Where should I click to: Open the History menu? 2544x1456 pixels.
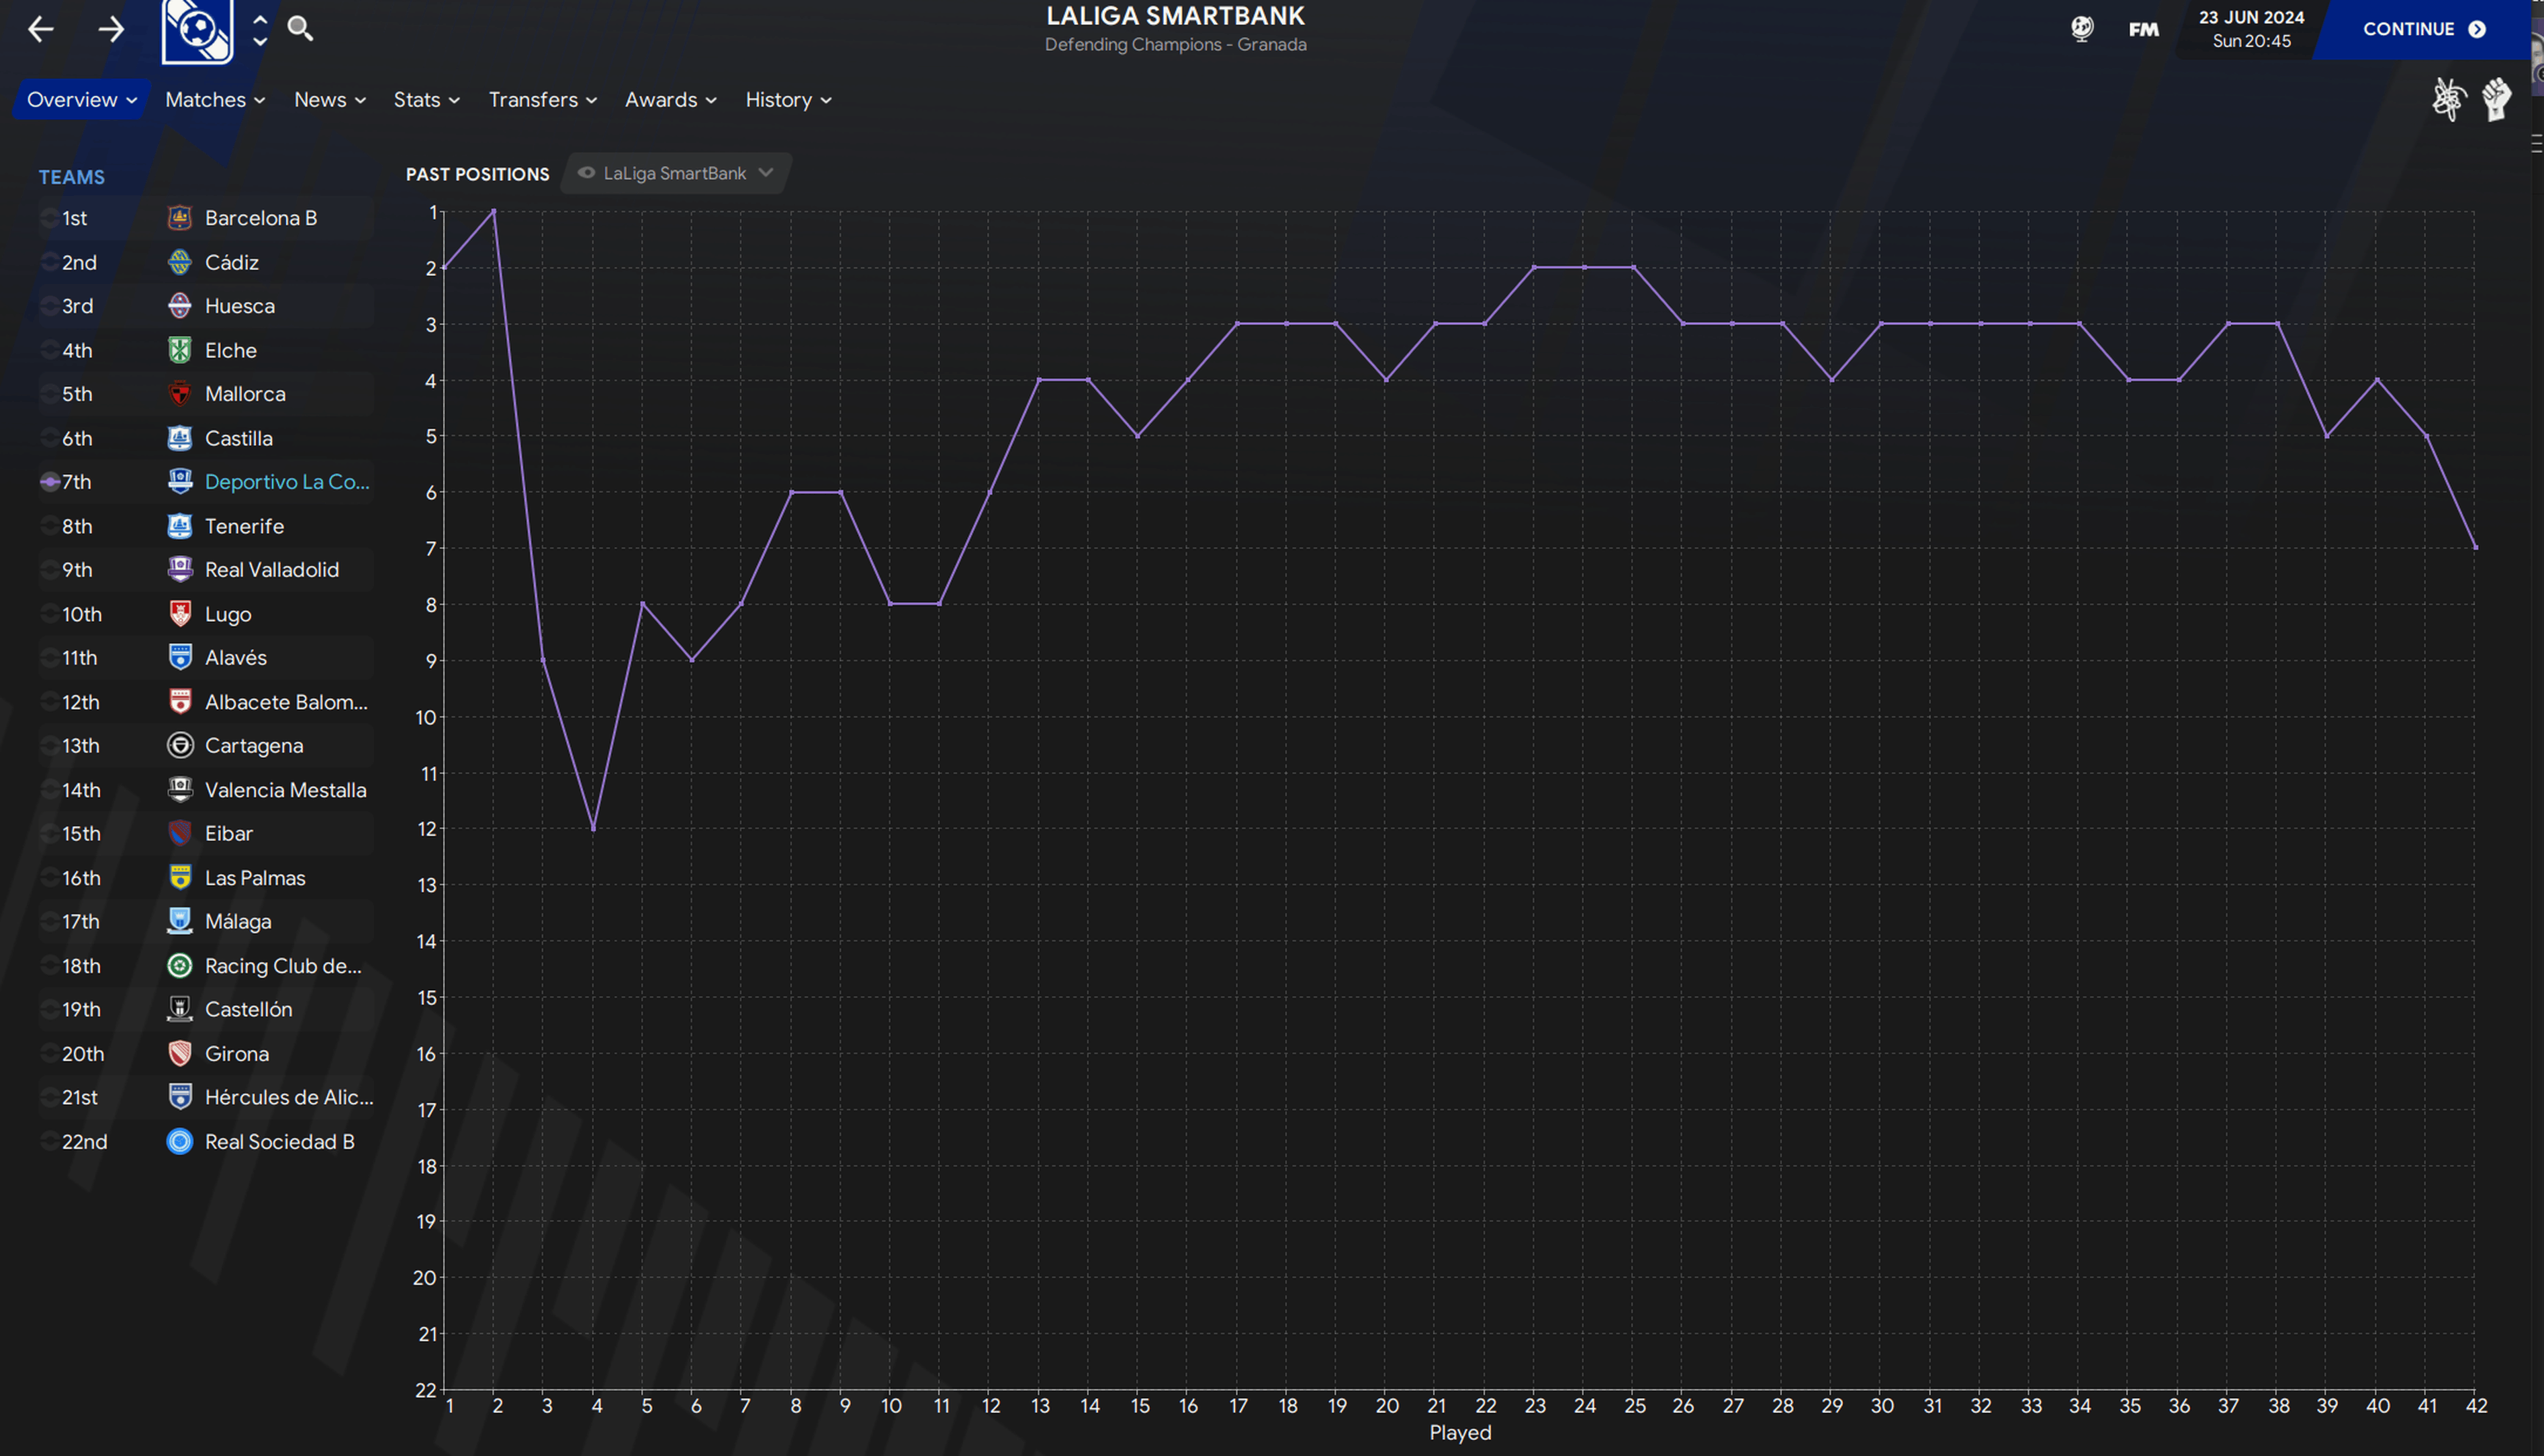[x=787, y=99]
